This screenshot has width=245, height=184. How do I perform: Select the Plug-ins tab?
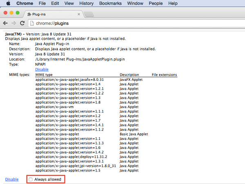53,14
